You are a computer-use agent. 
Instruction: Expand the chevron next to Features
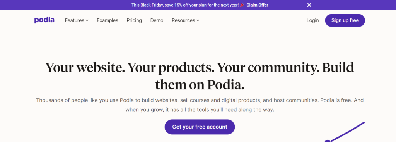87,21
